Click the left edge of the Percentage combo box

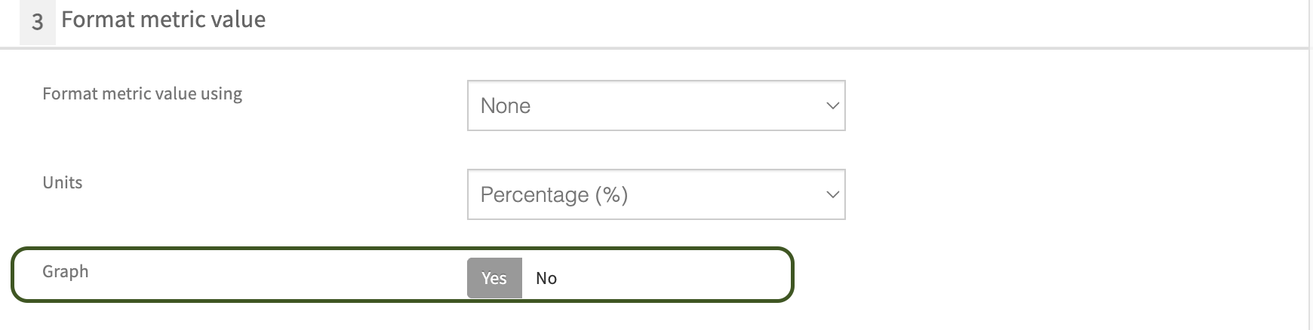pyautogui.click(x=470, y=194)
